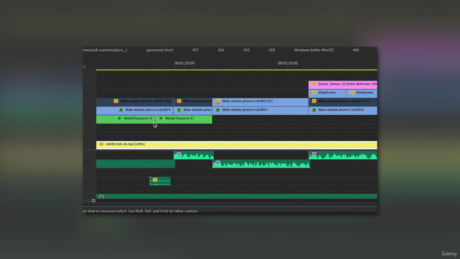Click the green fx badge on the leftmost Make website phone b roll.MOV clip
Image resolution: width=460 pixels, height=259 pixels.
point(121,110)
